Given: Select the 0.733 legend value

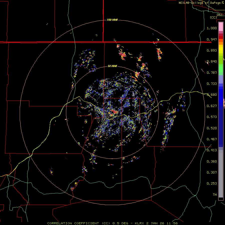Looking at the screenshot, I should pyautogui.click(x=212, y=84).
